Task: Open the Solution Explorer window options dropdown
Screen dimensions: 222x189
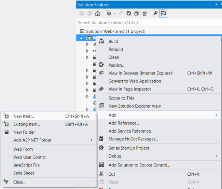Action: (216, 4)
